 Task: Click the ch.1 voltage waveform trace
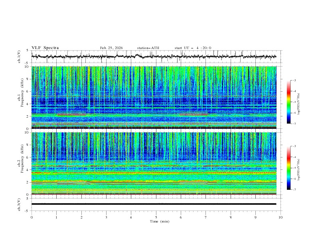(x=154, y=57)
